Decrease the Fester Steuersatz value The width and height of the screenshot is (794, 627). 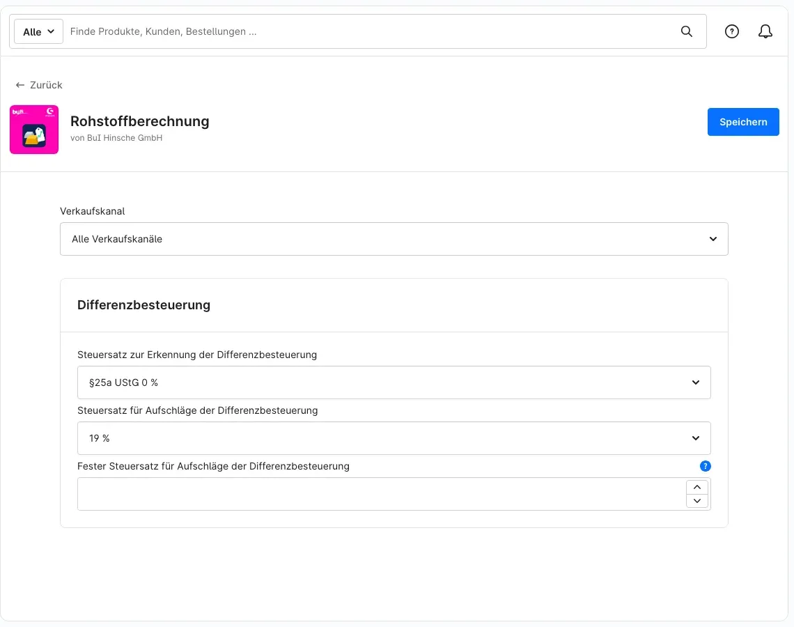pos(696,501)
